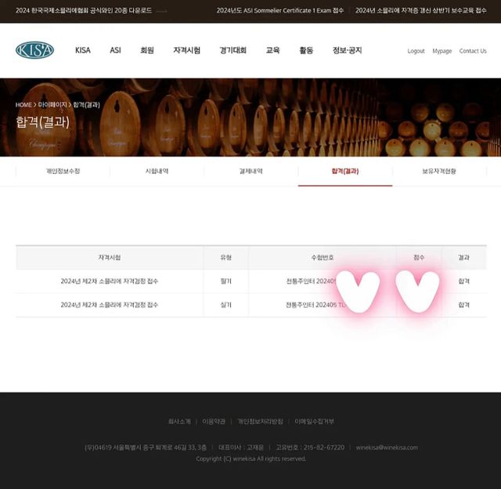The image size is (501, 489).
Task: Switch to the 시험내역 tab
Action: pos(157,171)
